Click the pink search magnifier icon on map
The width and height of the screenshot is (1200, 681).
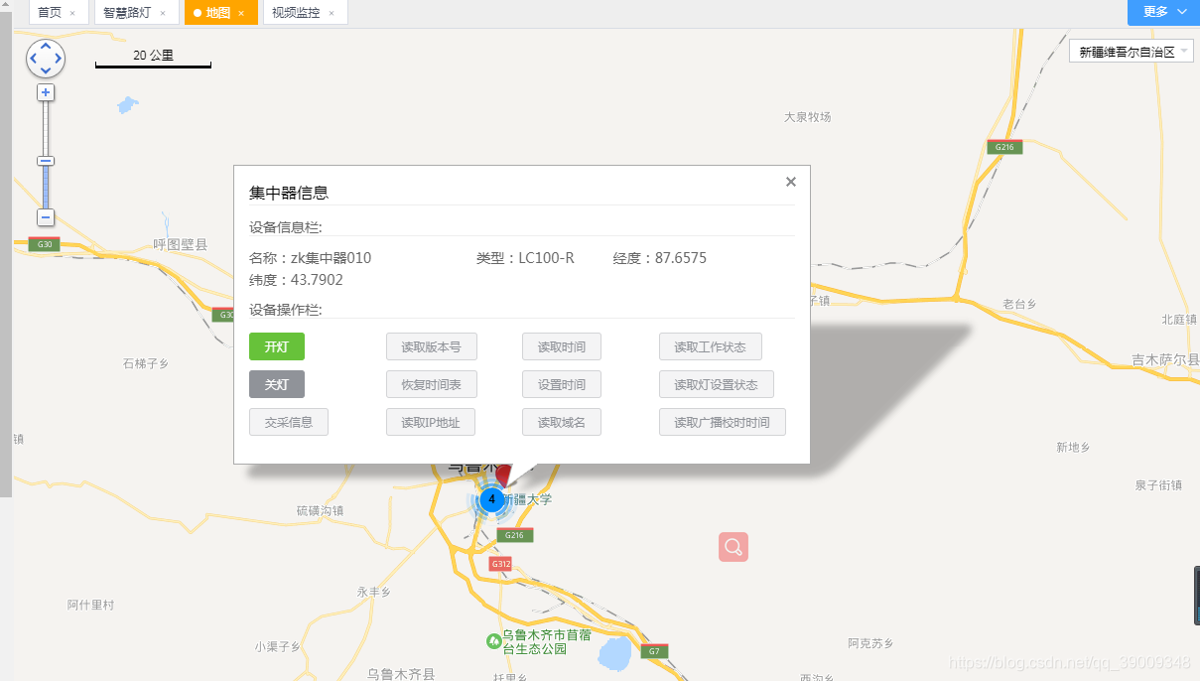[733, 547]
